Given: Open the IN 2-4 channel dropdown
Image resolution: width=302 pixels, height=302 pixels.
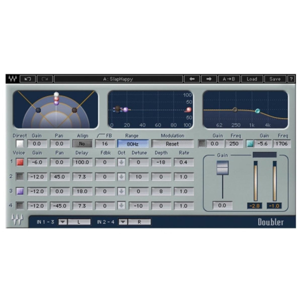Looking at the screenshot, I should (x=123, y=222).
